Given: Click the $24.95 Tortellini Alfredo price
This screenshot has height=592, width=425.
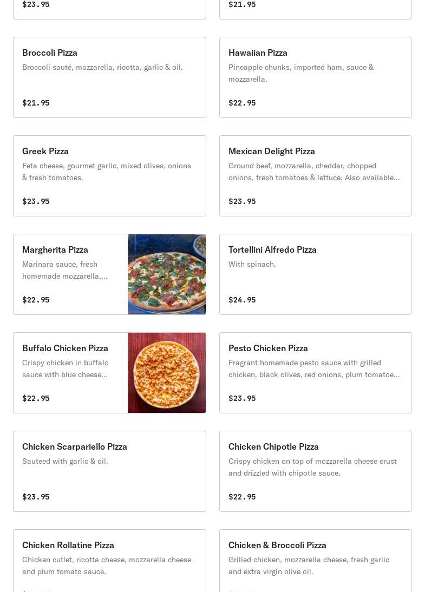Looking at the screenshot, I should point(242,300).
